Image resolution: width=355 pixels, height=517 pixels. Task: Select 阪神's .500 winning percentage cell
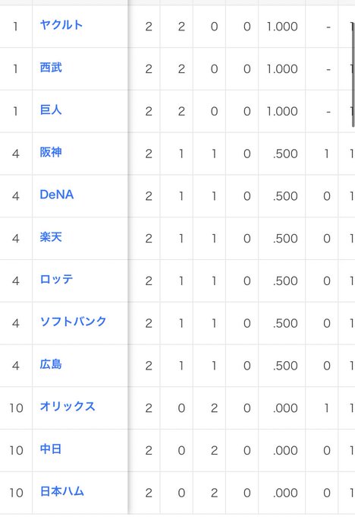282,154
